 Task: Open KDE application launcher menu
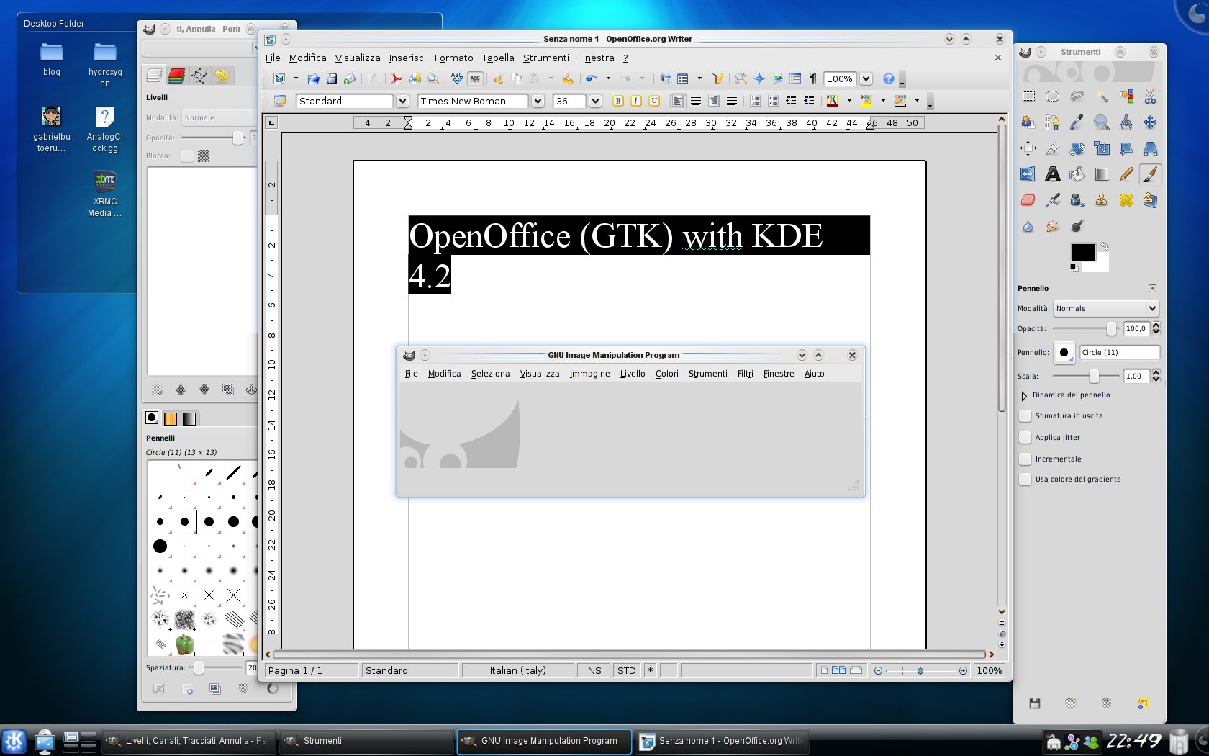14,741
